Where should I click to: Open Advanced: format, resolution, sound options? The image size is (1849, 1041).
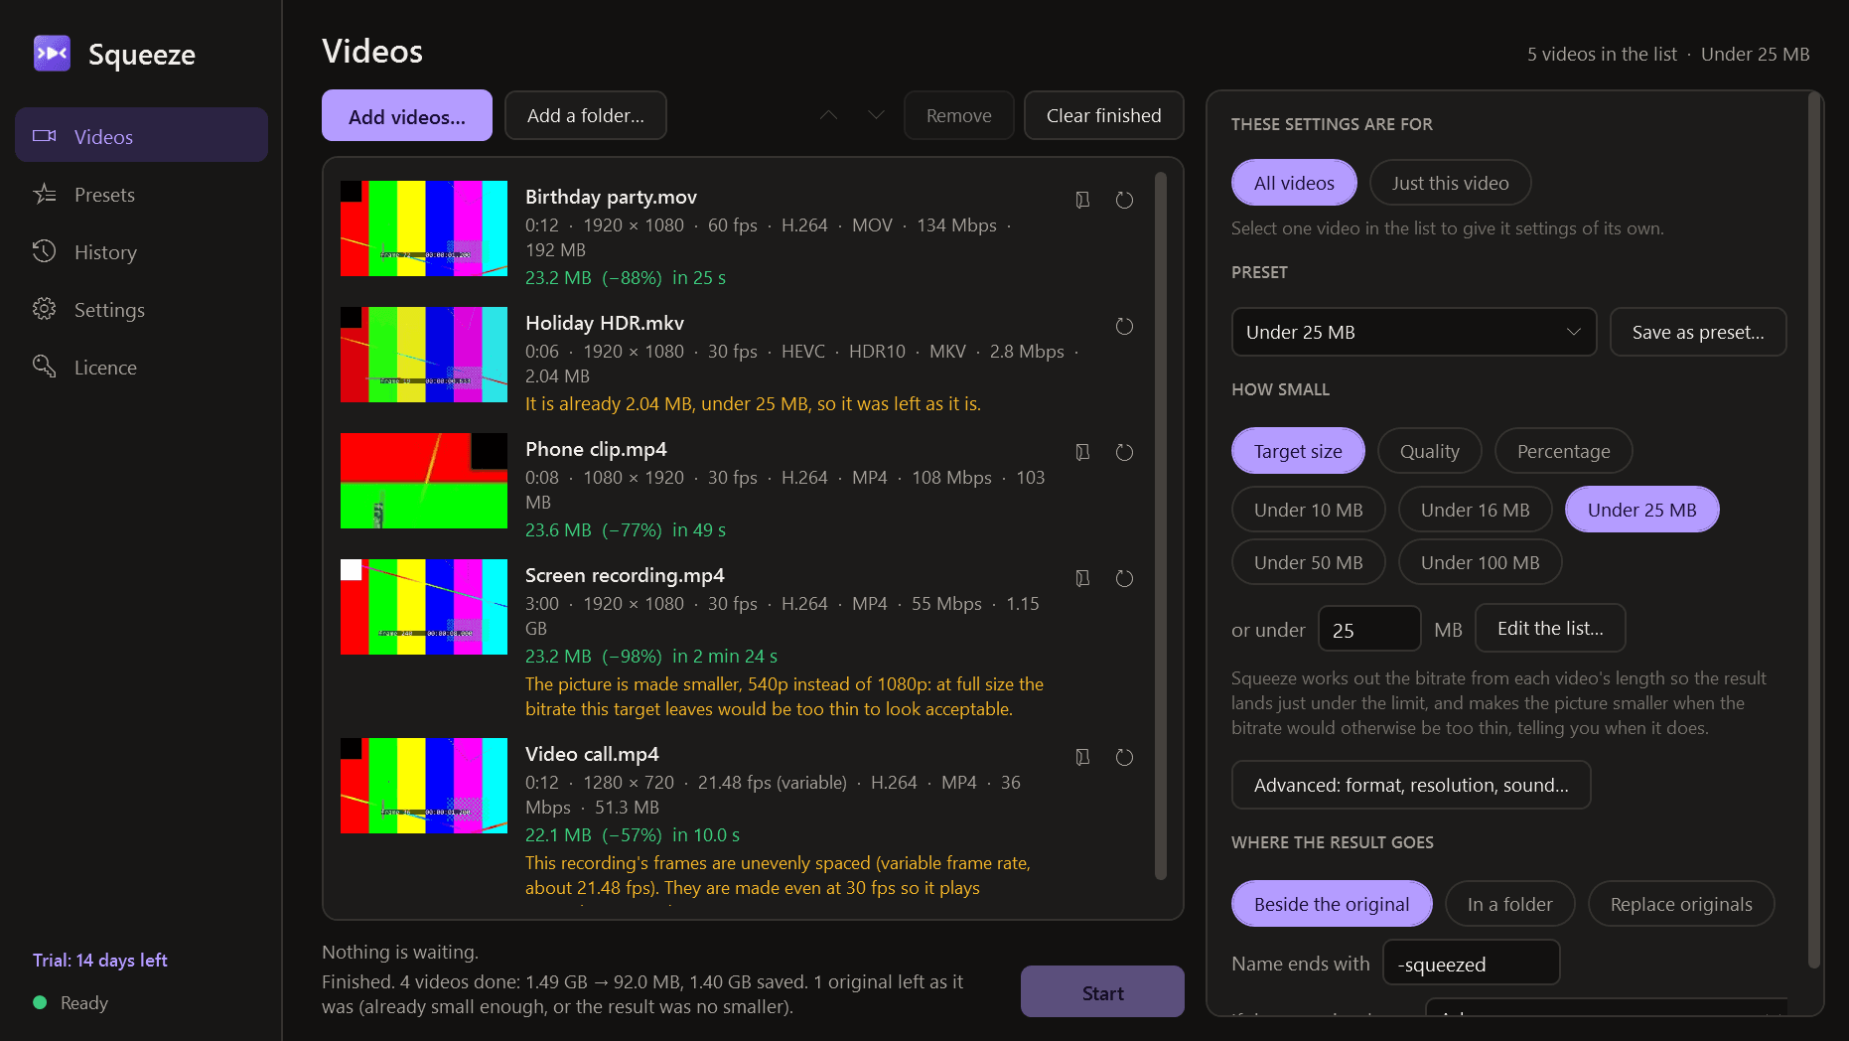tap(1410, 785)
